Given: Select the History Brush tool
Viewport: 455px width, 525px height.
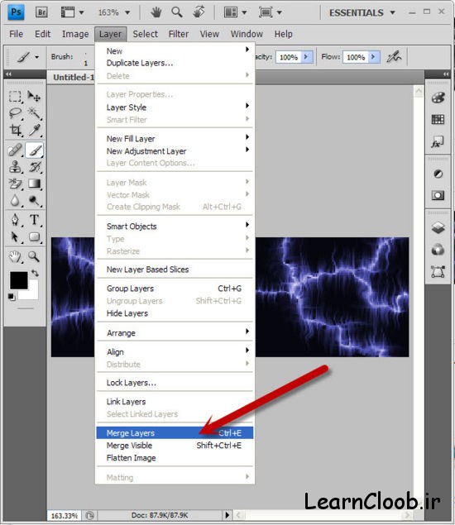Looking at the screenshot, I should pyautogui.click(x=34, y=167).
